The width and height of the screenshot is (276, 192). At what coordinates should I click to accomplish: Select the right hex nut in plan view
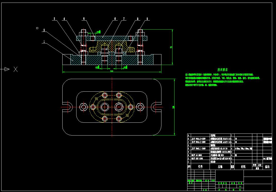pos(140,107)
